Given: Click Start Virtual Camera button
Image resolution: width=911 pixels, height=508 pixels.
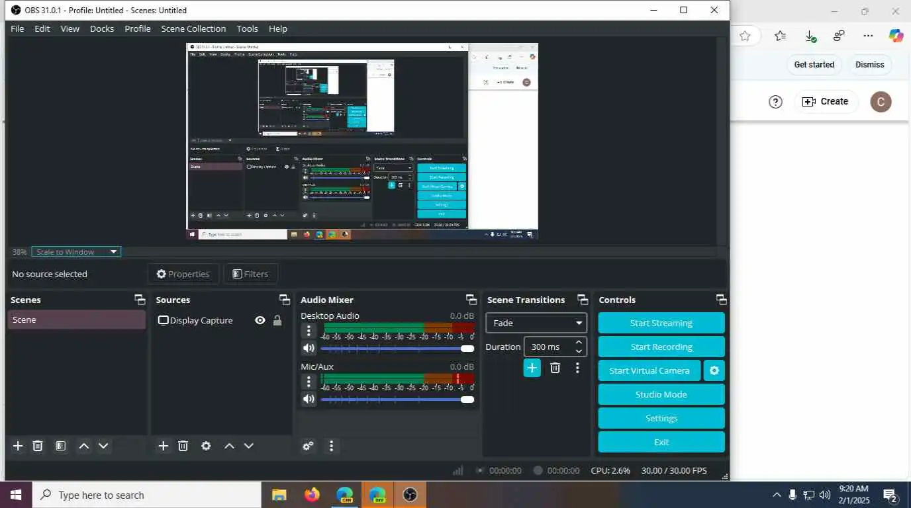Looking at the screenshot, I should 649,370.
